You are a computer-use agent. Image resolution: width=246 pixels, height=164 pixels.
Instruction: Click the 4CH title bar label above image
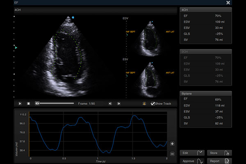click(18, 10)
